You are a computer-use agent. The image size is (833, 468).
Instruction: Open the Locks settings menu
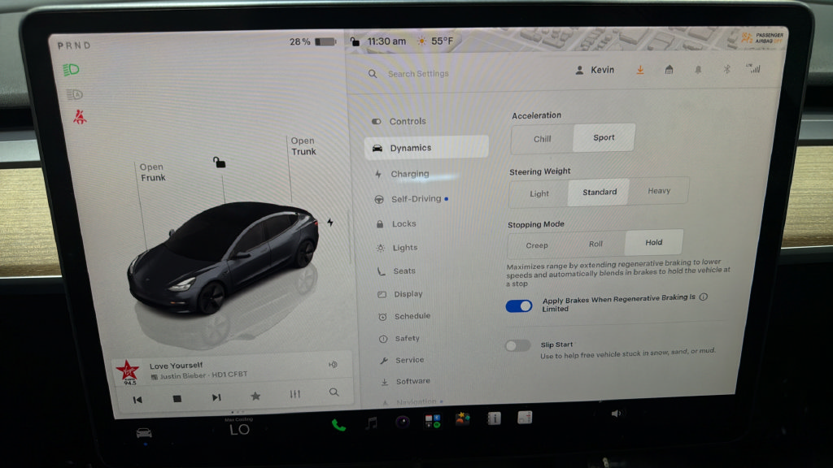(396, 224)
